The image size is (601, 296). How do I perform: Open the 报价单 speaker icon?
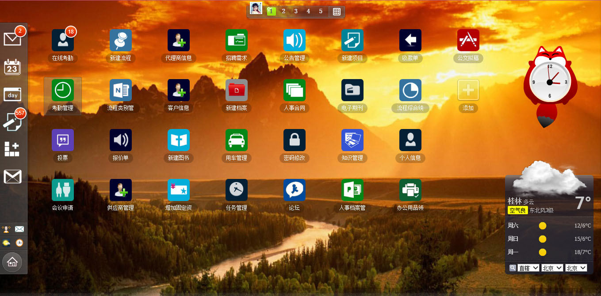pos(121,140)
